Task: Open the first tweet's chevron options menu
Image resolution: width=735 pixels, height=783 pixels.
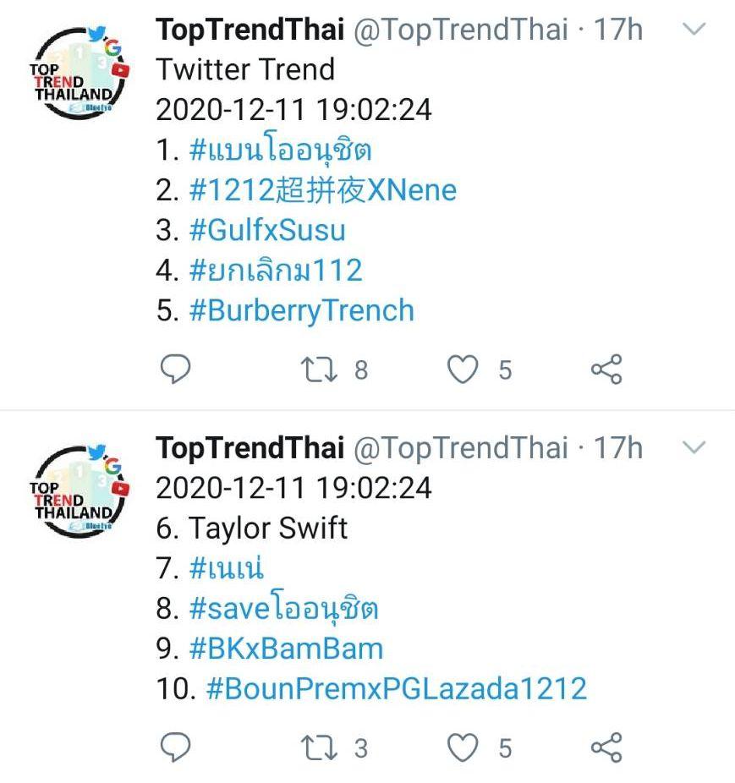Action: (x=694, y=30)
